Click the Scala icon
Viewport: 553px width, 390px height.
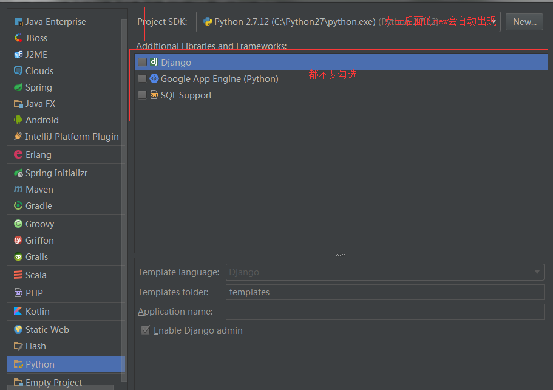click(x=18, y=275)
